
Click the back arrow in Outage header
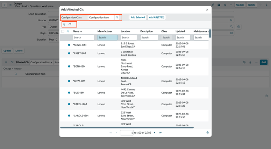[4, 5]
